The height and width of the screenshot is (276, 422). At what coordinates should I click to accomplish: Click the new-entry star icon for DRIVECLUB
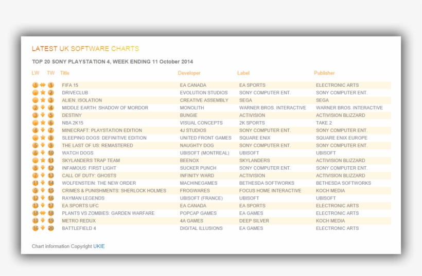(43, 92)
